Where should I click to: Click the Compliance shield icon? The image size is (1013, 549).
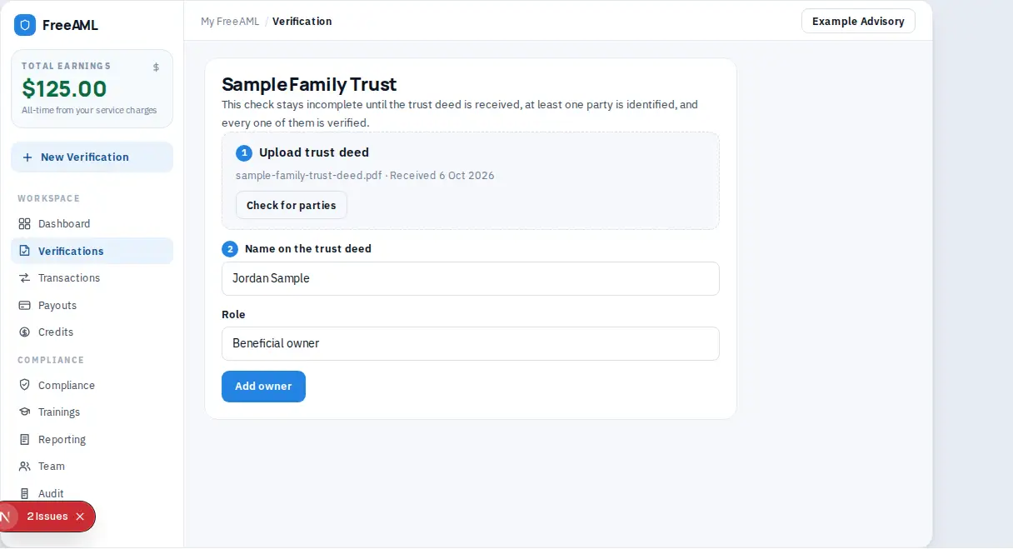[24, 386]
